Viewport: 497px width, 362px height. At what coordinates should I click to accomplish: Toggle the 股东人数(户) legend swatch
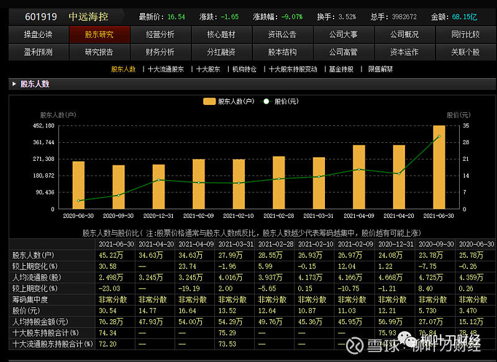coord(209,101)
